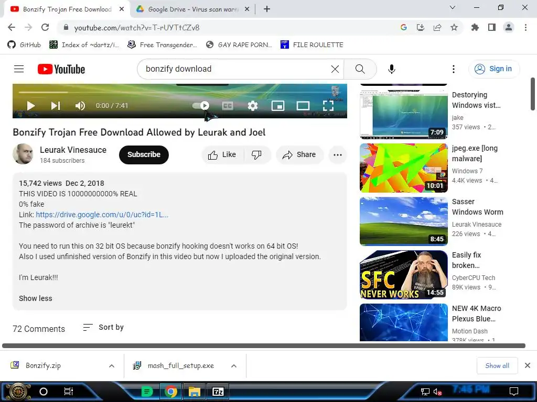Bookmark this page with star
The height and width of the screenshot is (402, 537).
[454, 27]
